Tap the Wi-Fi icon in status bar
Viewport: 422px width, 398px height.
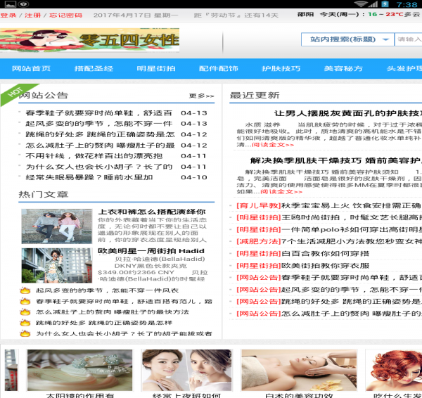360,4
